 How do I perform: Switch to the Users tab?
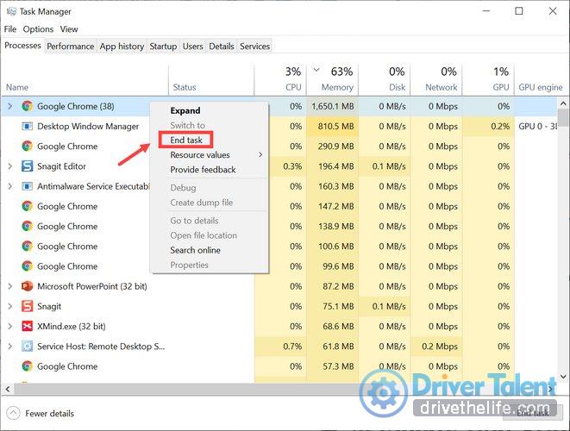pos(192,47)
